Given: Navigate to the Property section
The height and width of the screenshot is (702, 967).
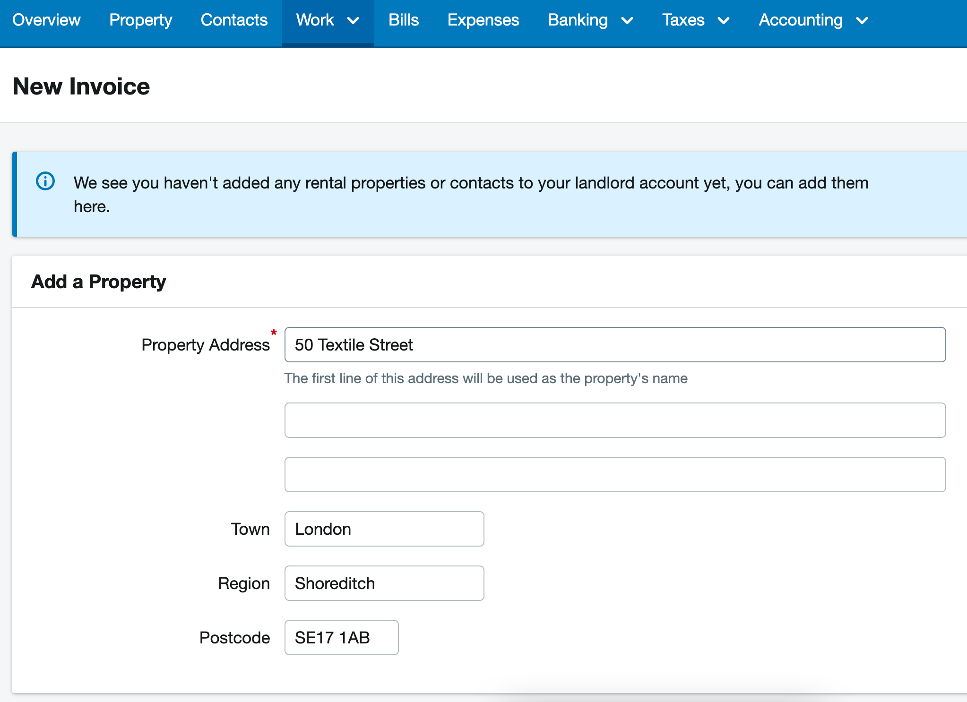Looking at the screenshot, I should 140,20.
